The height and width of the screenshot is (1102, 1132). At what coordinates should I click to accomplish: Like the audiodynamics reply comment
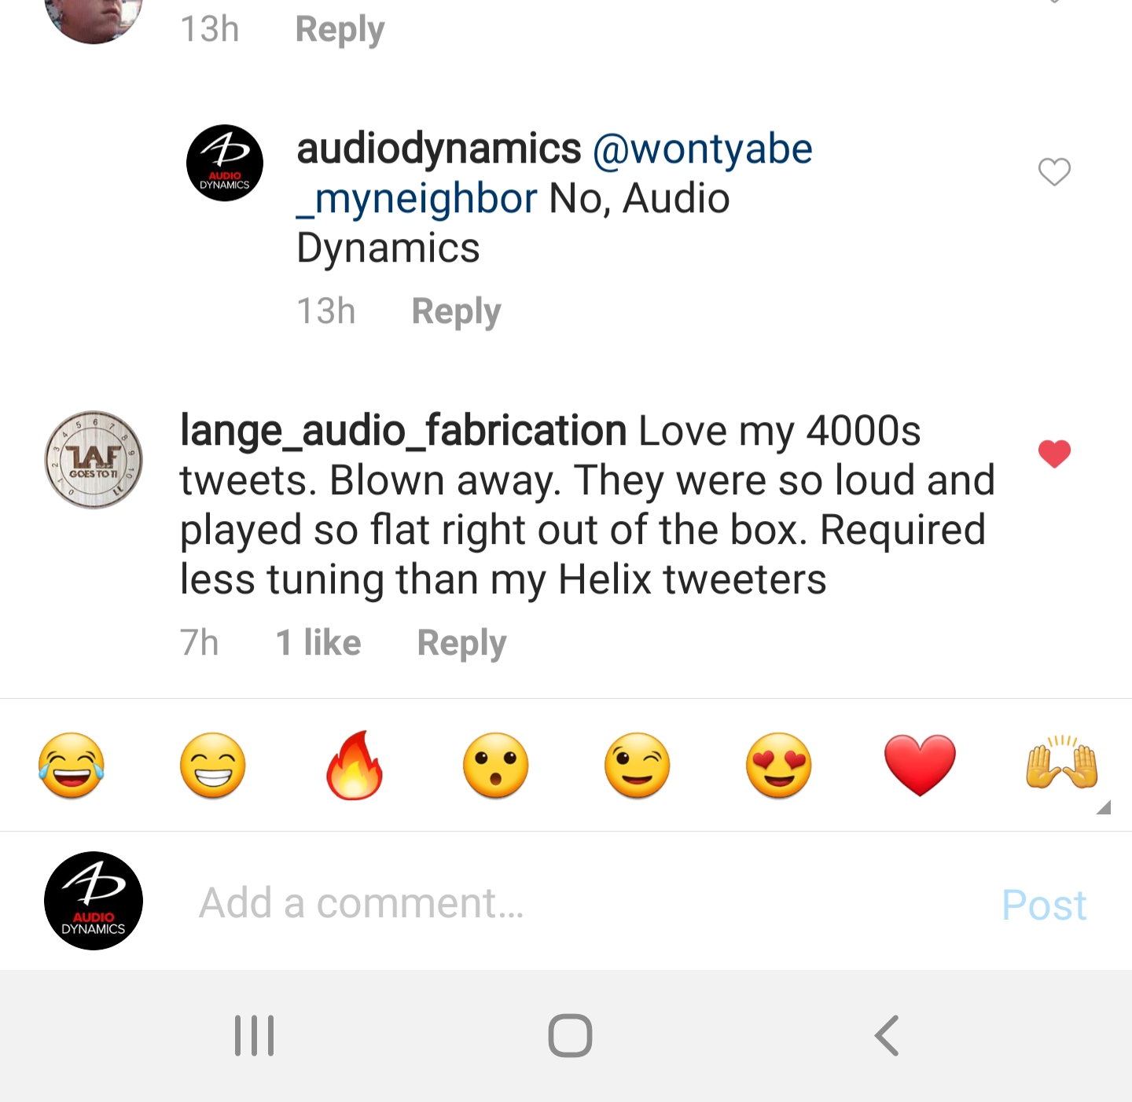1054,171
